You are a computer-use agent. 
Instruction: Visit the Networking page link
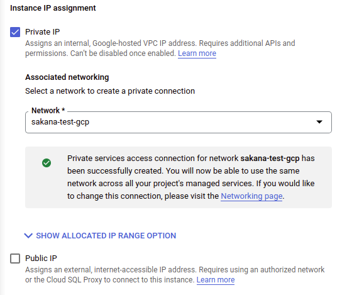pyautogui.click(x=251, y=196)
